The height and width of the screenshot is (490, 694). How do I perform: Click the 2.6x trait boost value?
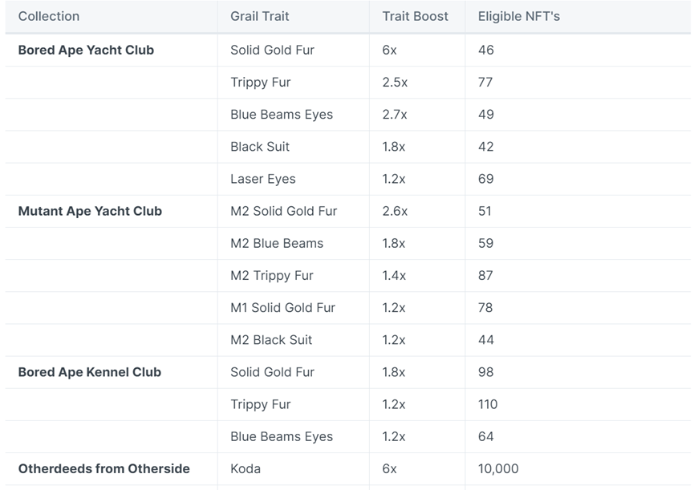tap(395, 211)
